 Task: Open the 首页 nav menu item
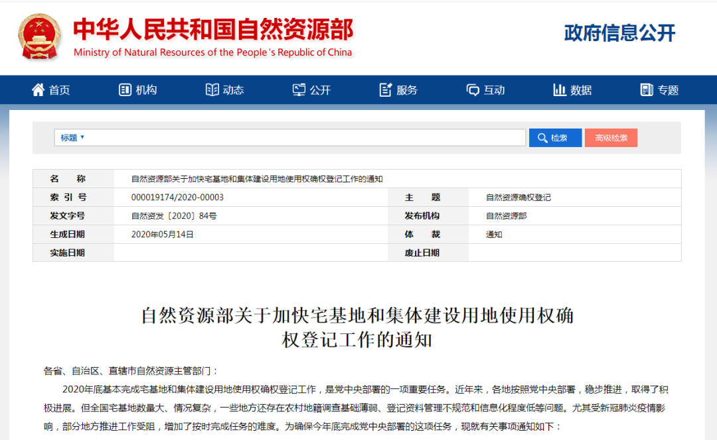pos(50,90)
